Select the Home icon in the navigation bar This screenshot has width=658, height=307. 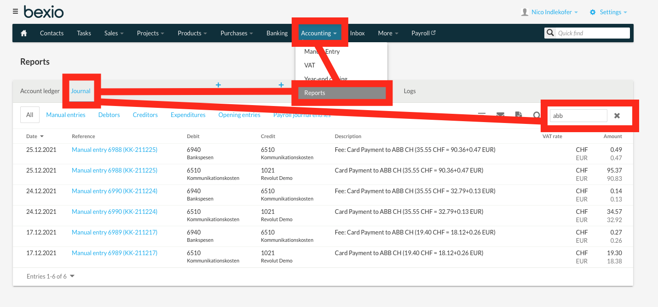click(x=23, y=33)
